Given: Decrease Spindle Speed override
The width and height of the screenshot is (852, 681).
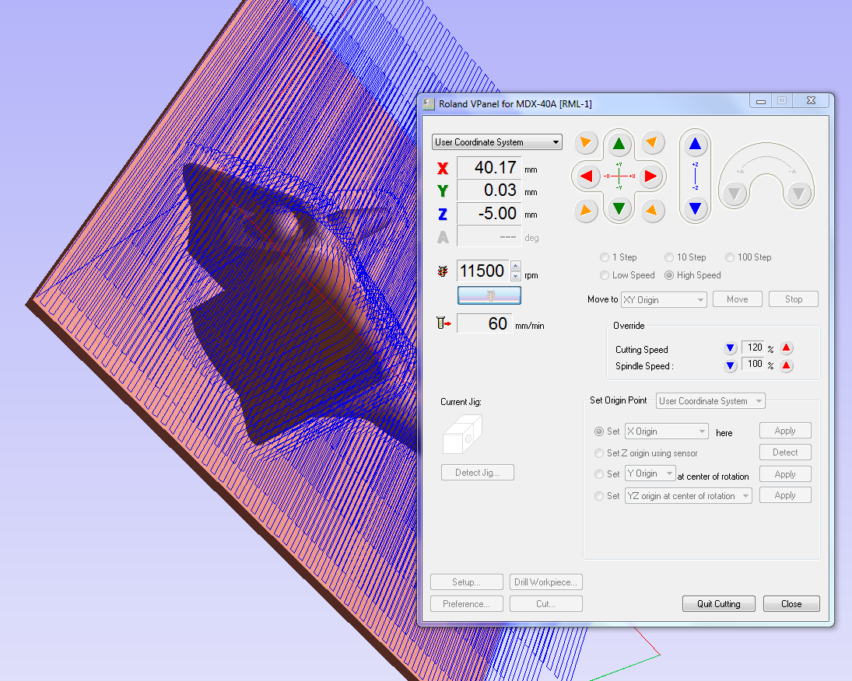Looking at the screenshot, I should pyautogui.click(x=731, y=365).
